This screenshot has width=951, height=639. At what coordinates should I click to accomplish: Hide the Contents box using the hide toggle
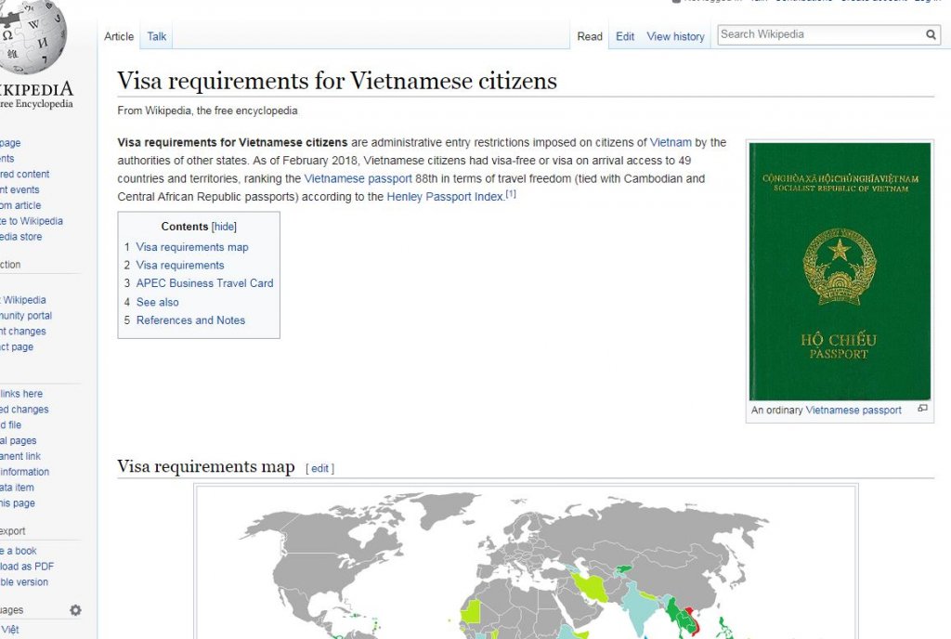point(224,227)
